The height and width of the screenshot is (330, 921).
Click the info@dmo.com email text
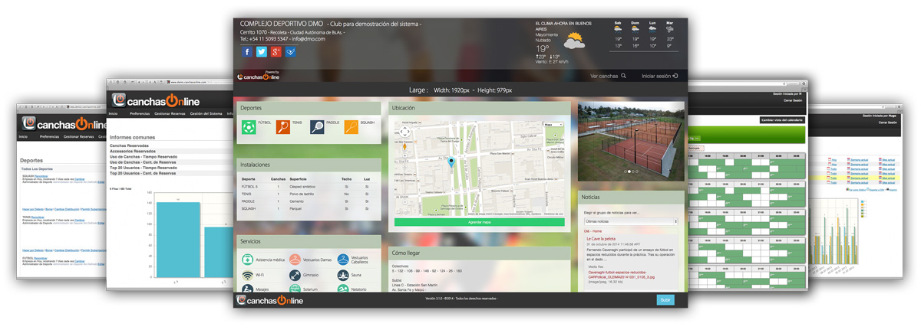tap(308, 39)
